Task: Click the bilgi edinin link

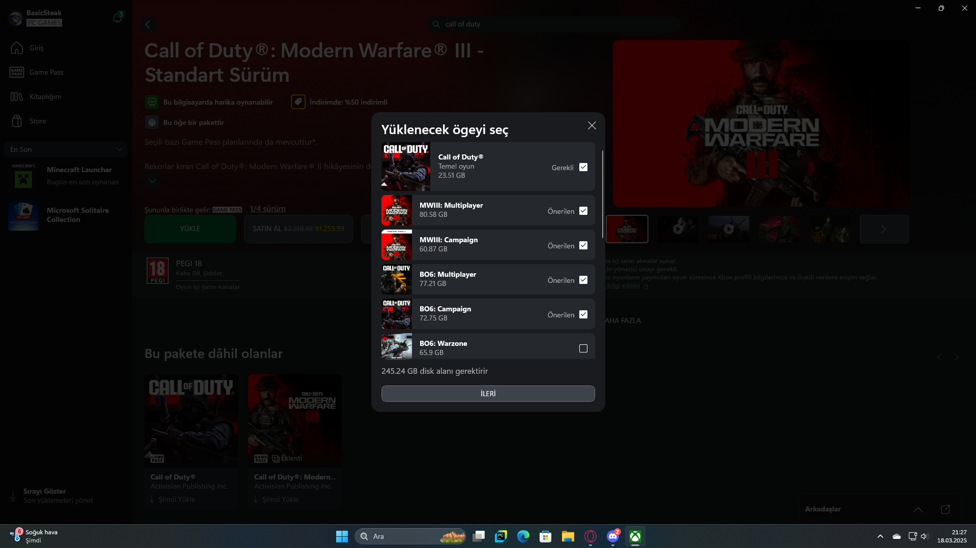Action: (624, 285)
